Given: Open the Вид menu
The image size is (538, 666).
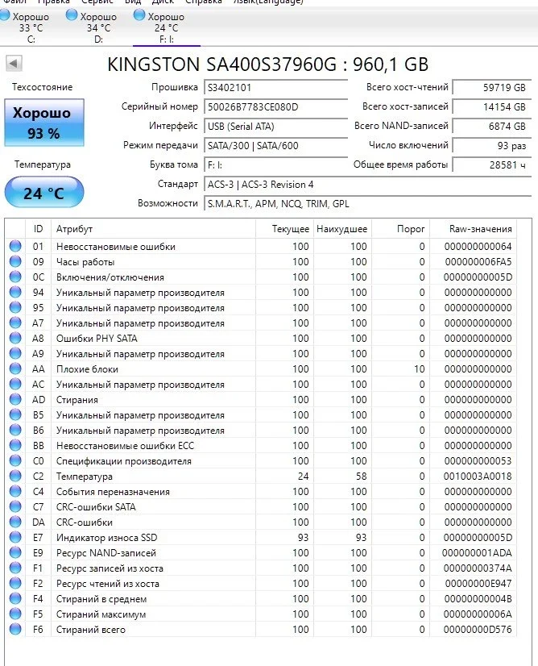Looking at the screenshot, I should coord(133,2).
